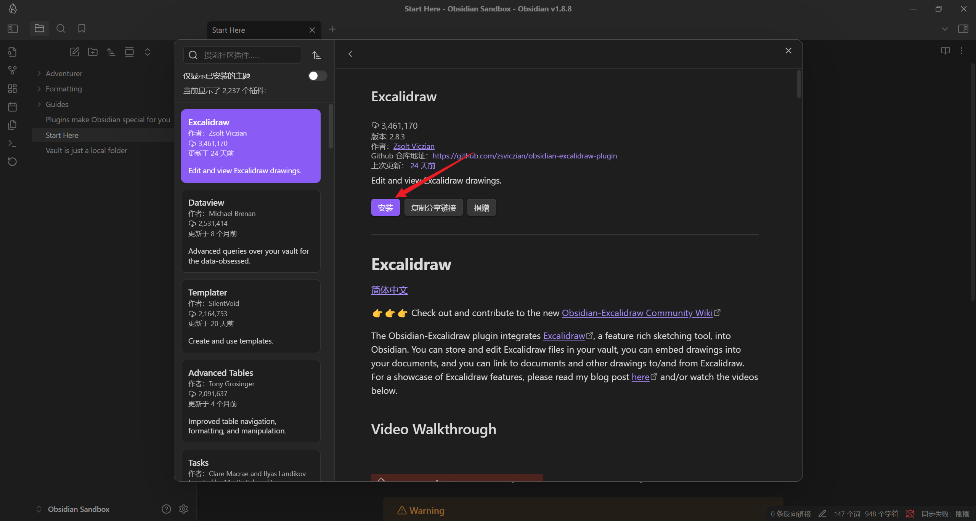This screenshot has height=521, width=976.
Task: Select the Excalidraw plugin card
Action: coord(251,146)
